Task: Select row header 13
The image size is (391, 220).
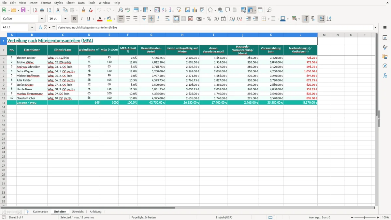Action: 4,102
